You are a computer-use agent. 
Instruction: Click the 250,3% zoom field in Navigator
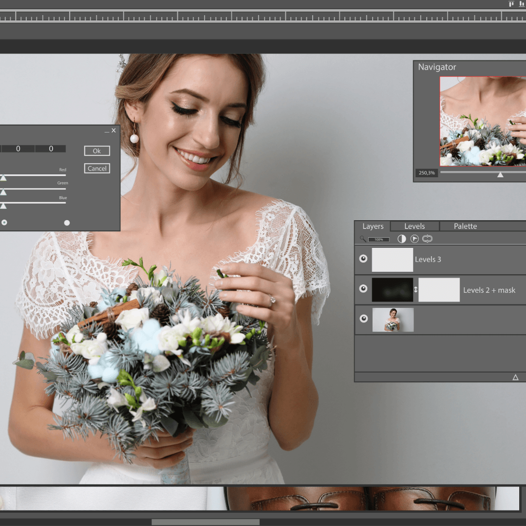tap(426, 173)
